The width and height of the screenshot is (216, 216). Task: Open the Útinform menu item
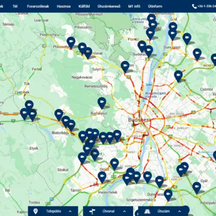155,6
